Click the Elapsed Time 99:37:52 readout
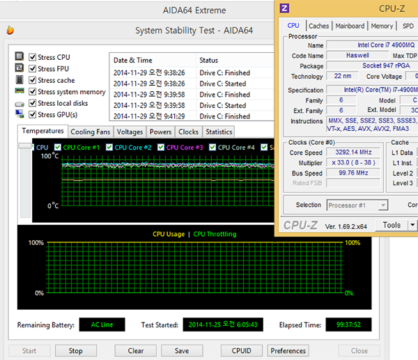 tap(348, 324)
